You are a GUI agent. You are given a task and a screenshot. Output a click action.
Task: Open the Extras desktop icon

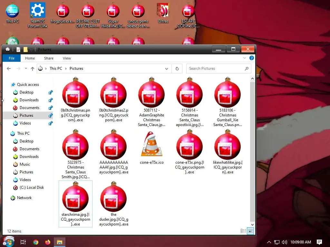tap(163, 13)
